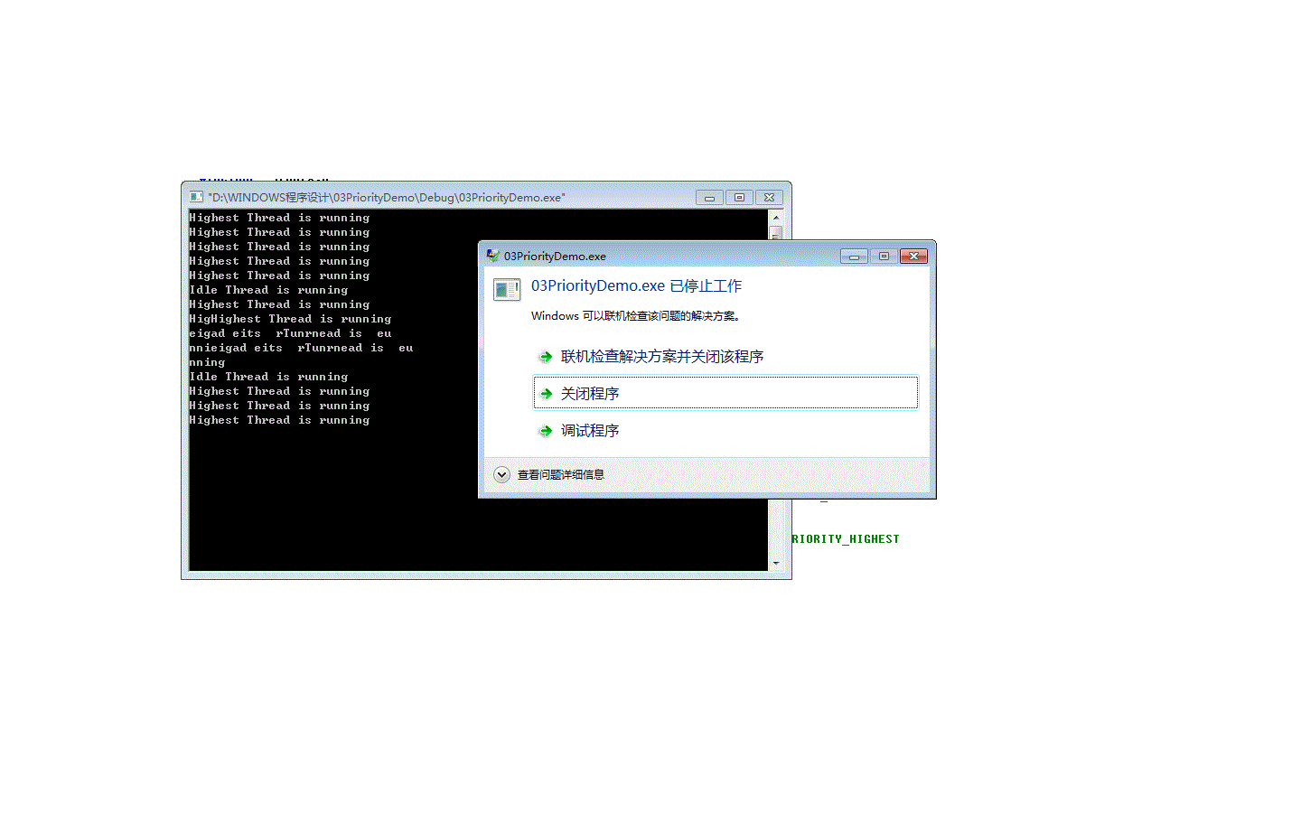This screenshot has width=1301, height=813.
Task: Click the console window title path text
Action: (x=387, y=197)
